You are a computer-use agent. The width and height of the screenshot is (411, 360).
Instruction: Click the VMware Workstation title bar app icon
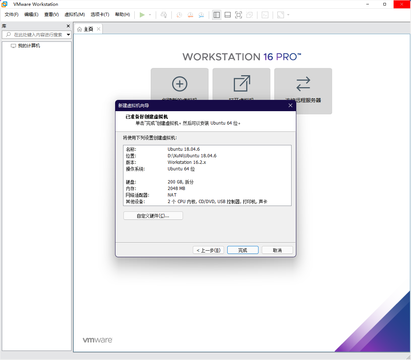pyautogui.click(x=4, y=4)
